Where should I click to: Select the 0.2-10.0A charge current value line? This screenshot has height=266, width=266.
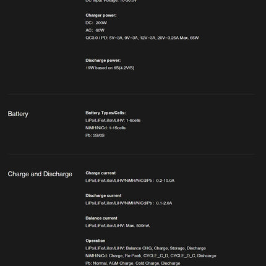click(x=130, y=181)
